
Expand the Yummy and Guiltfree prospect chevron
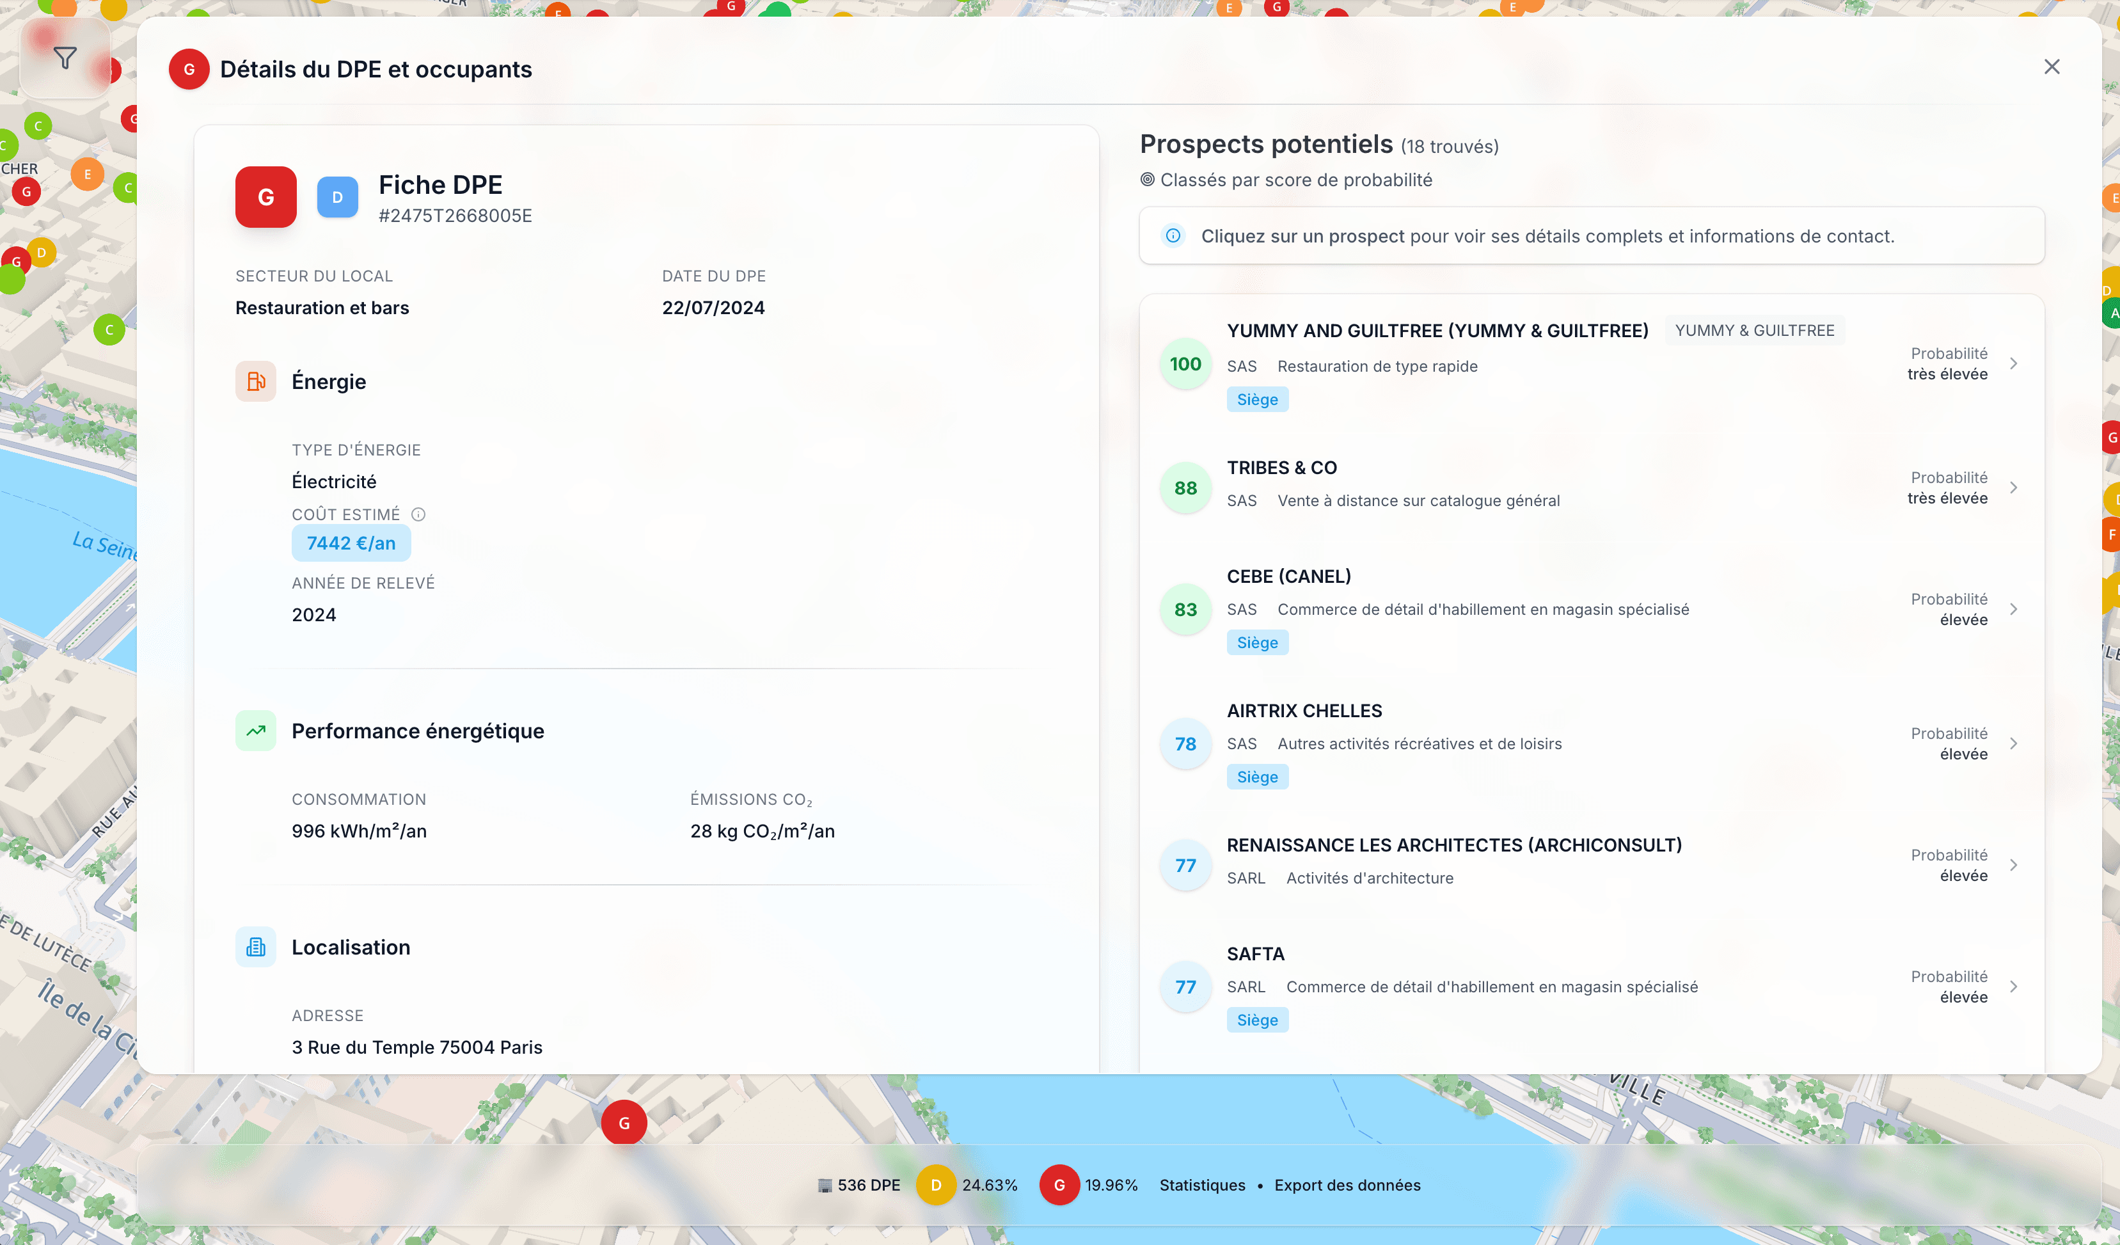(2014, 363)
